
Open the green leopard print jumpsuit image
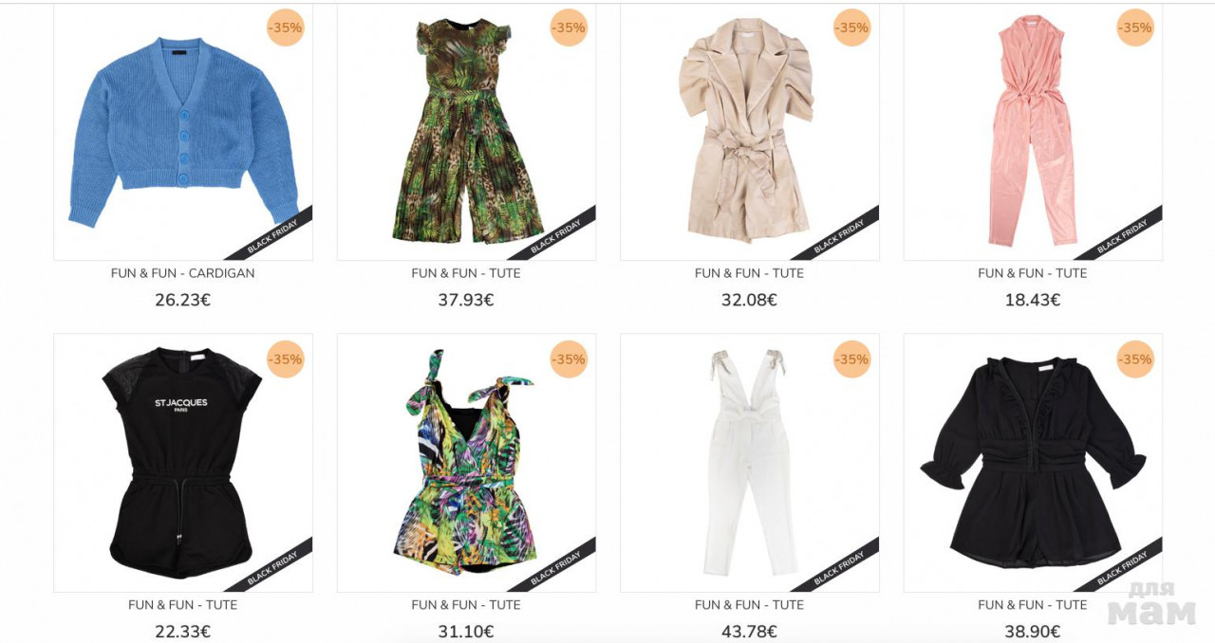coord(466,131)
